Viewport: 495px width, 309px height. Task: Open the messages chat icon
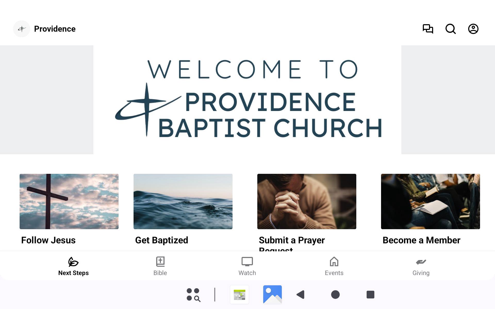428,29
